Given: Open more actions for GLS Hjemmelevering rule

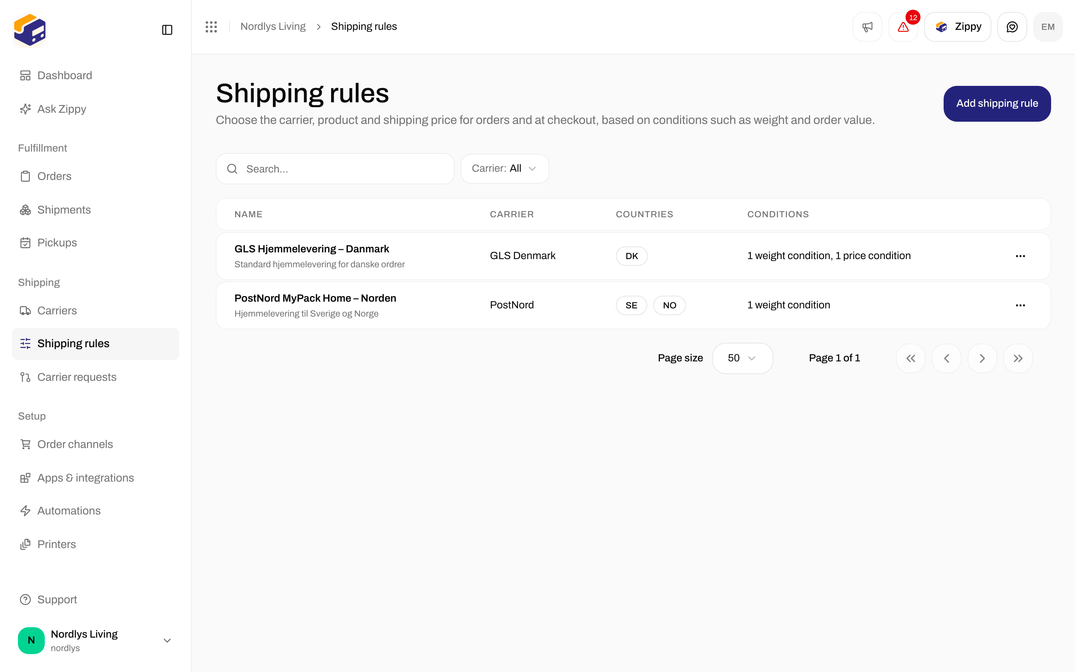Looking at the screenshot, I should (1021, 256).
